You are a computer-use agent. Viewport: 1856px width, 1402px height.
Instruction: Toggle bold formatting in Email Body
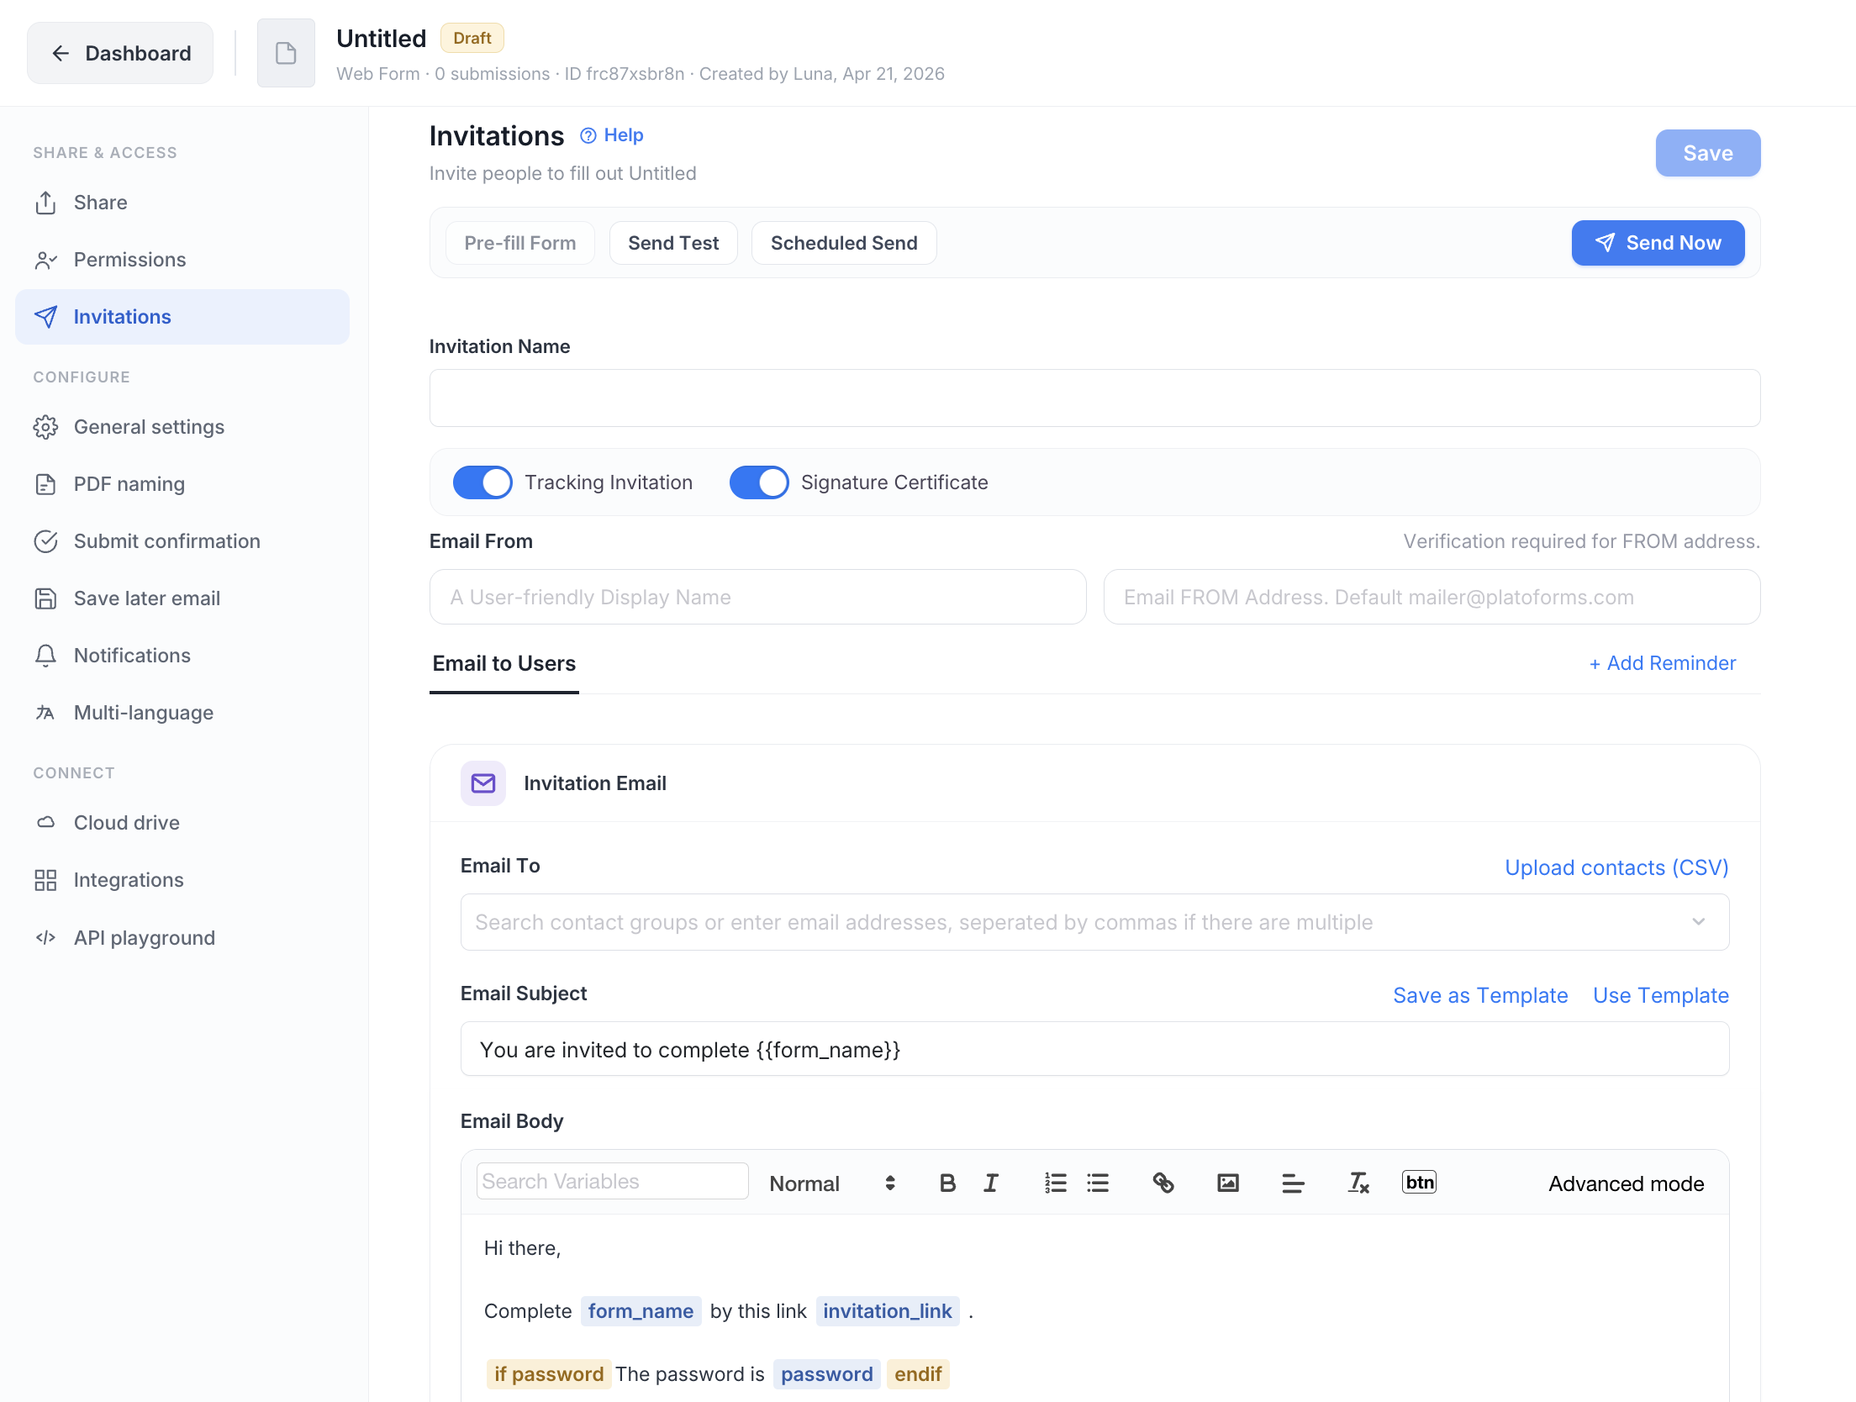(x=947, y=1183)
